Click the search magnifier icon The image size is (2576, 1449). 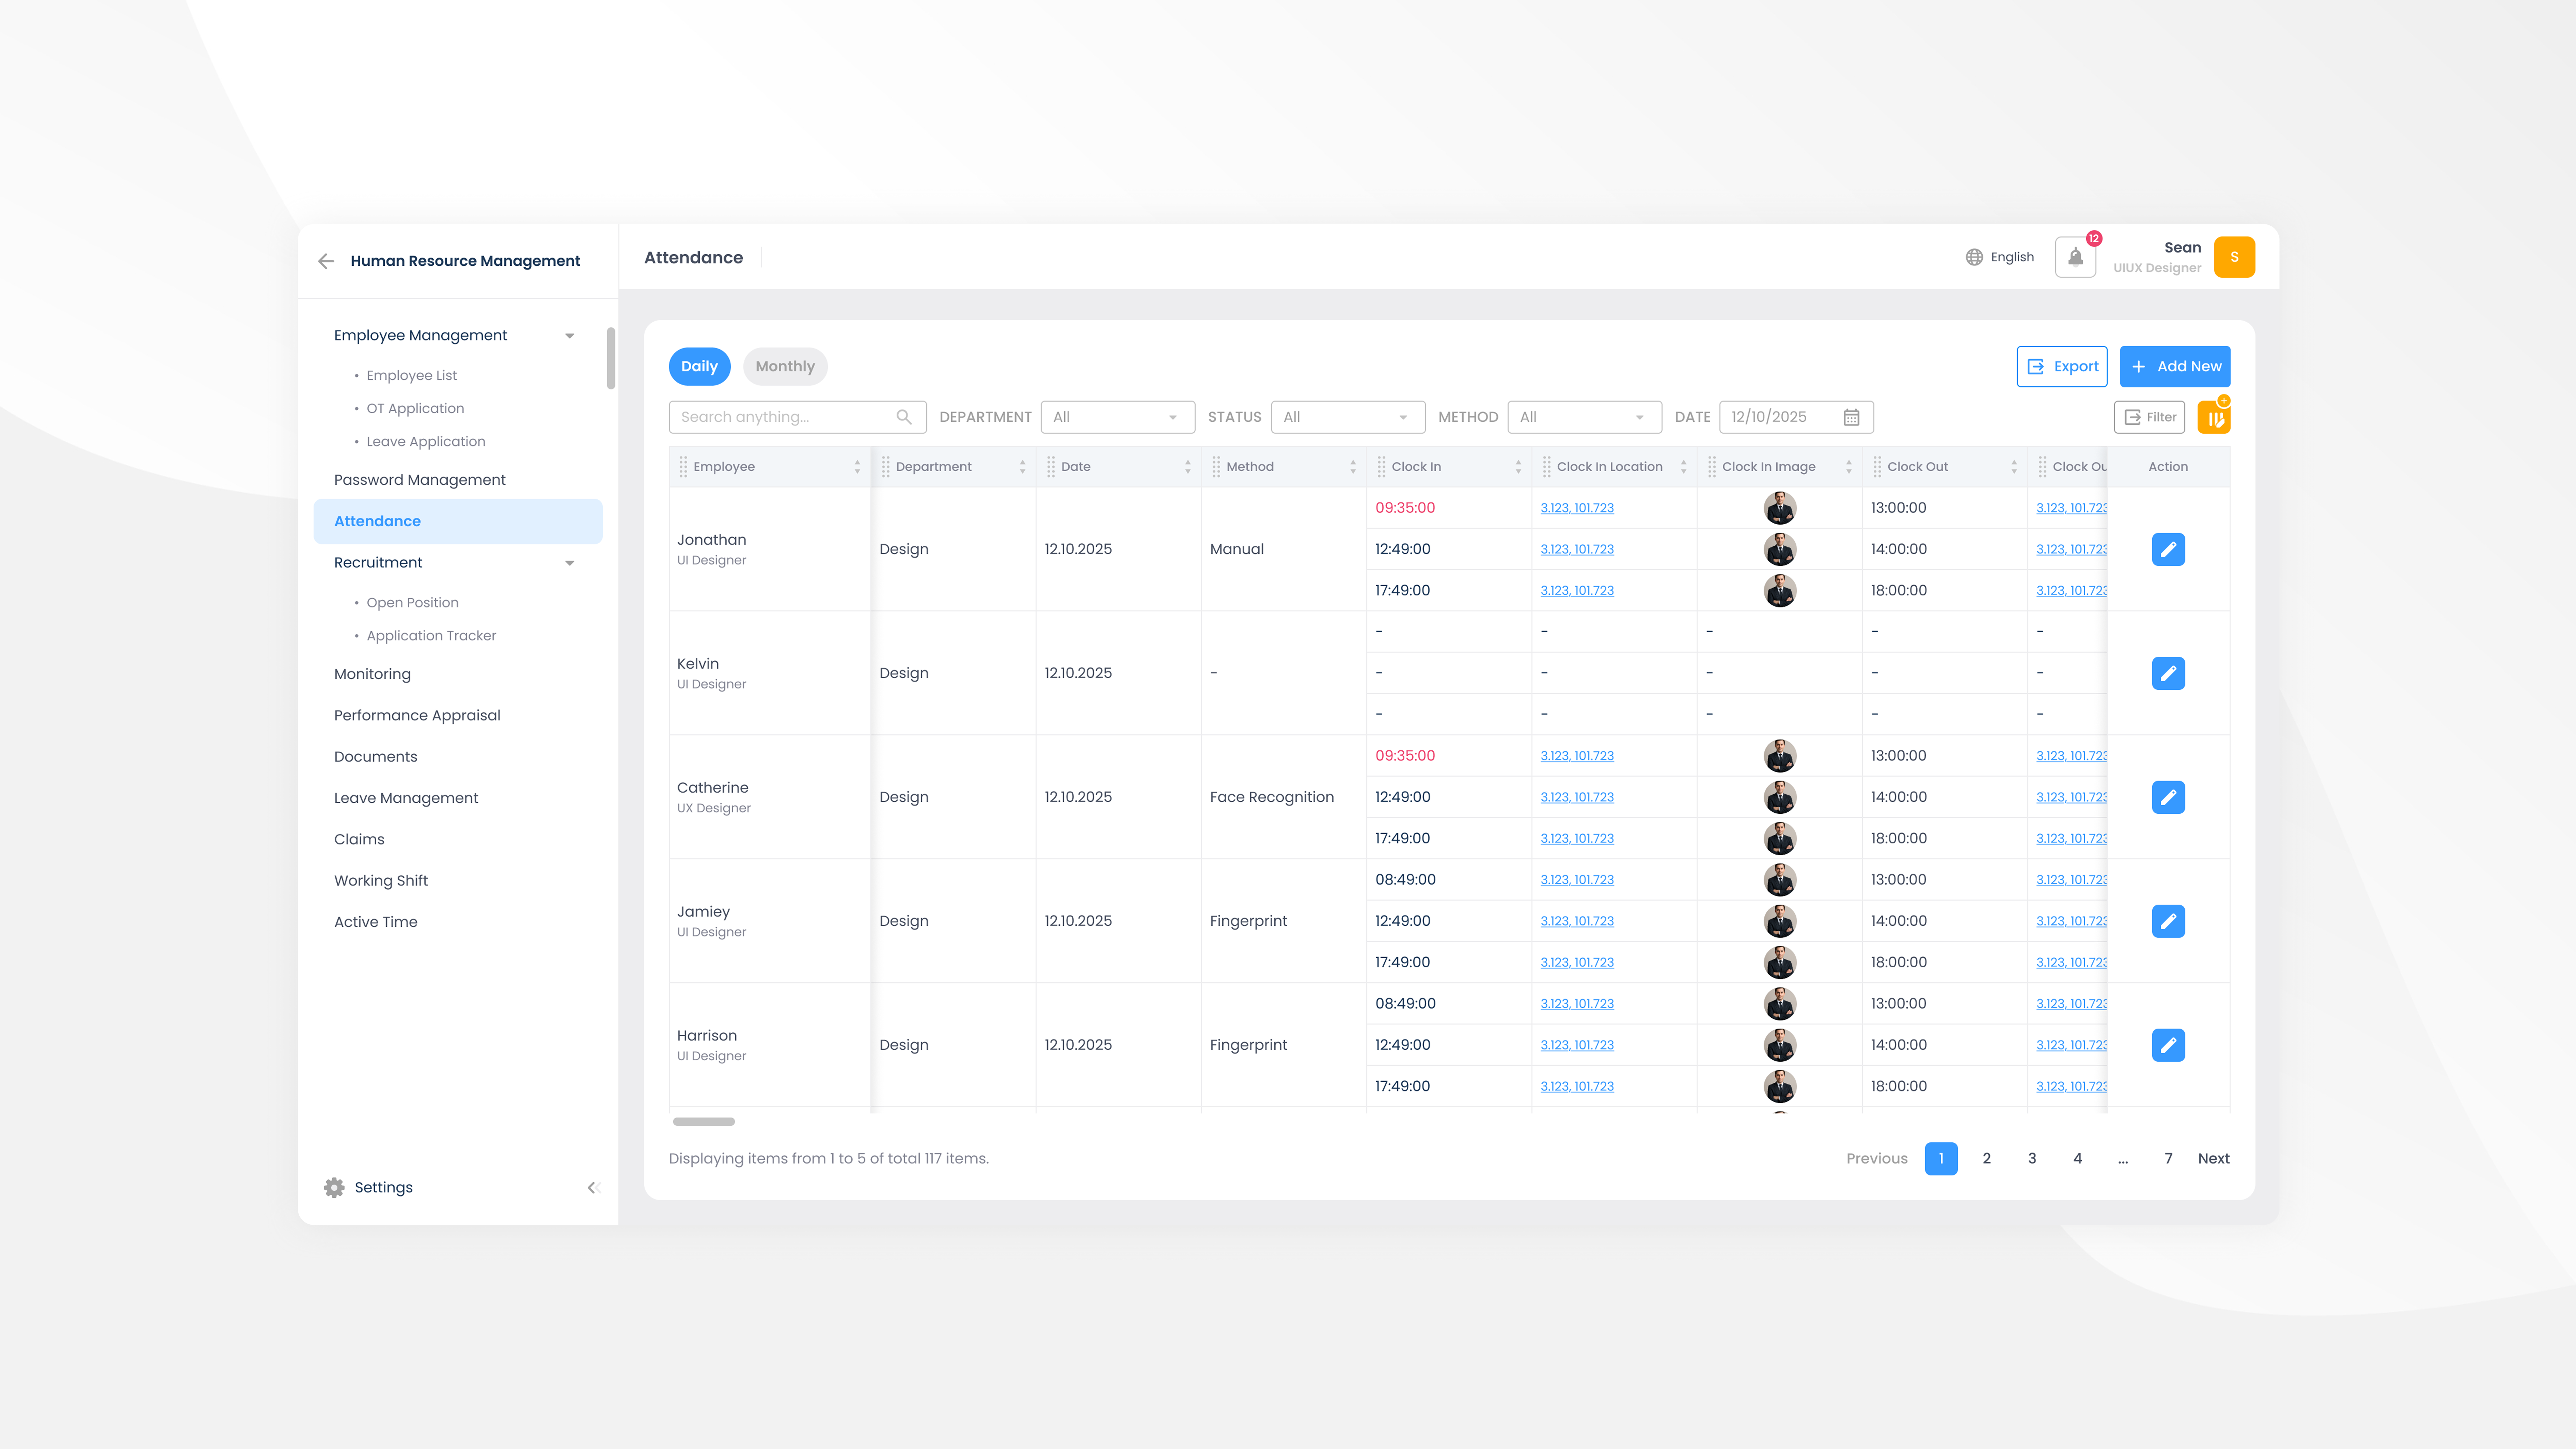click(x=904, y=417)
